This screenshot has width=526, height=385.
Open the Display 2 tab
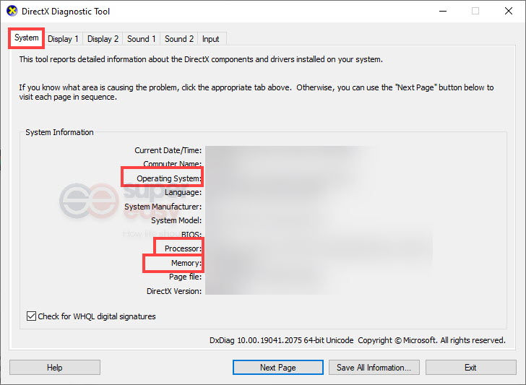click(103, 39)
